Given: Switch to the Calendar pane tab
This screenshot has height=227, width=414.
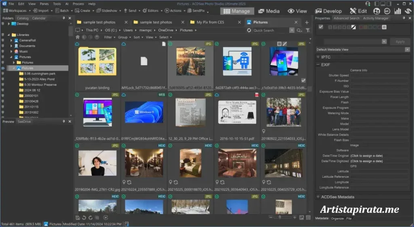Looking at the screenshot, I should [x=39, y=18].
